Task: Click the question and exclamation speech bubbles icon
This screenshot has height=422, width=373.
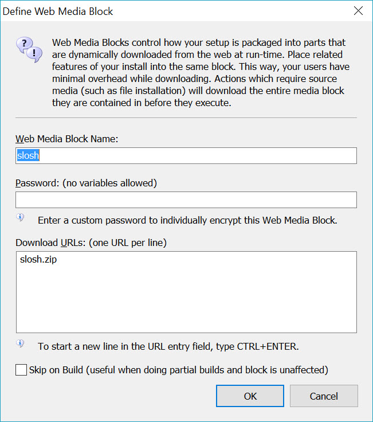Action: click(x=29, y=50)
